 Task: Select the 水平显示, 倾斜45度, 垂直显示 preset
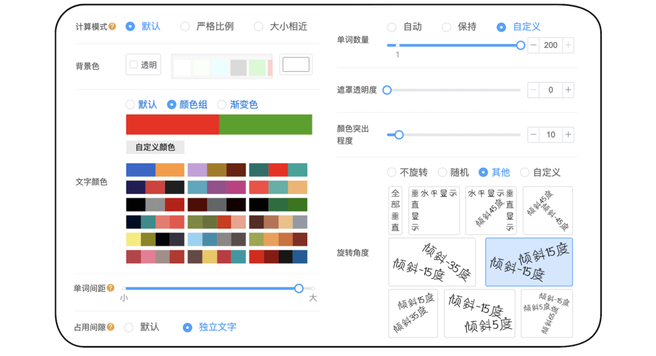pos(491,210)
